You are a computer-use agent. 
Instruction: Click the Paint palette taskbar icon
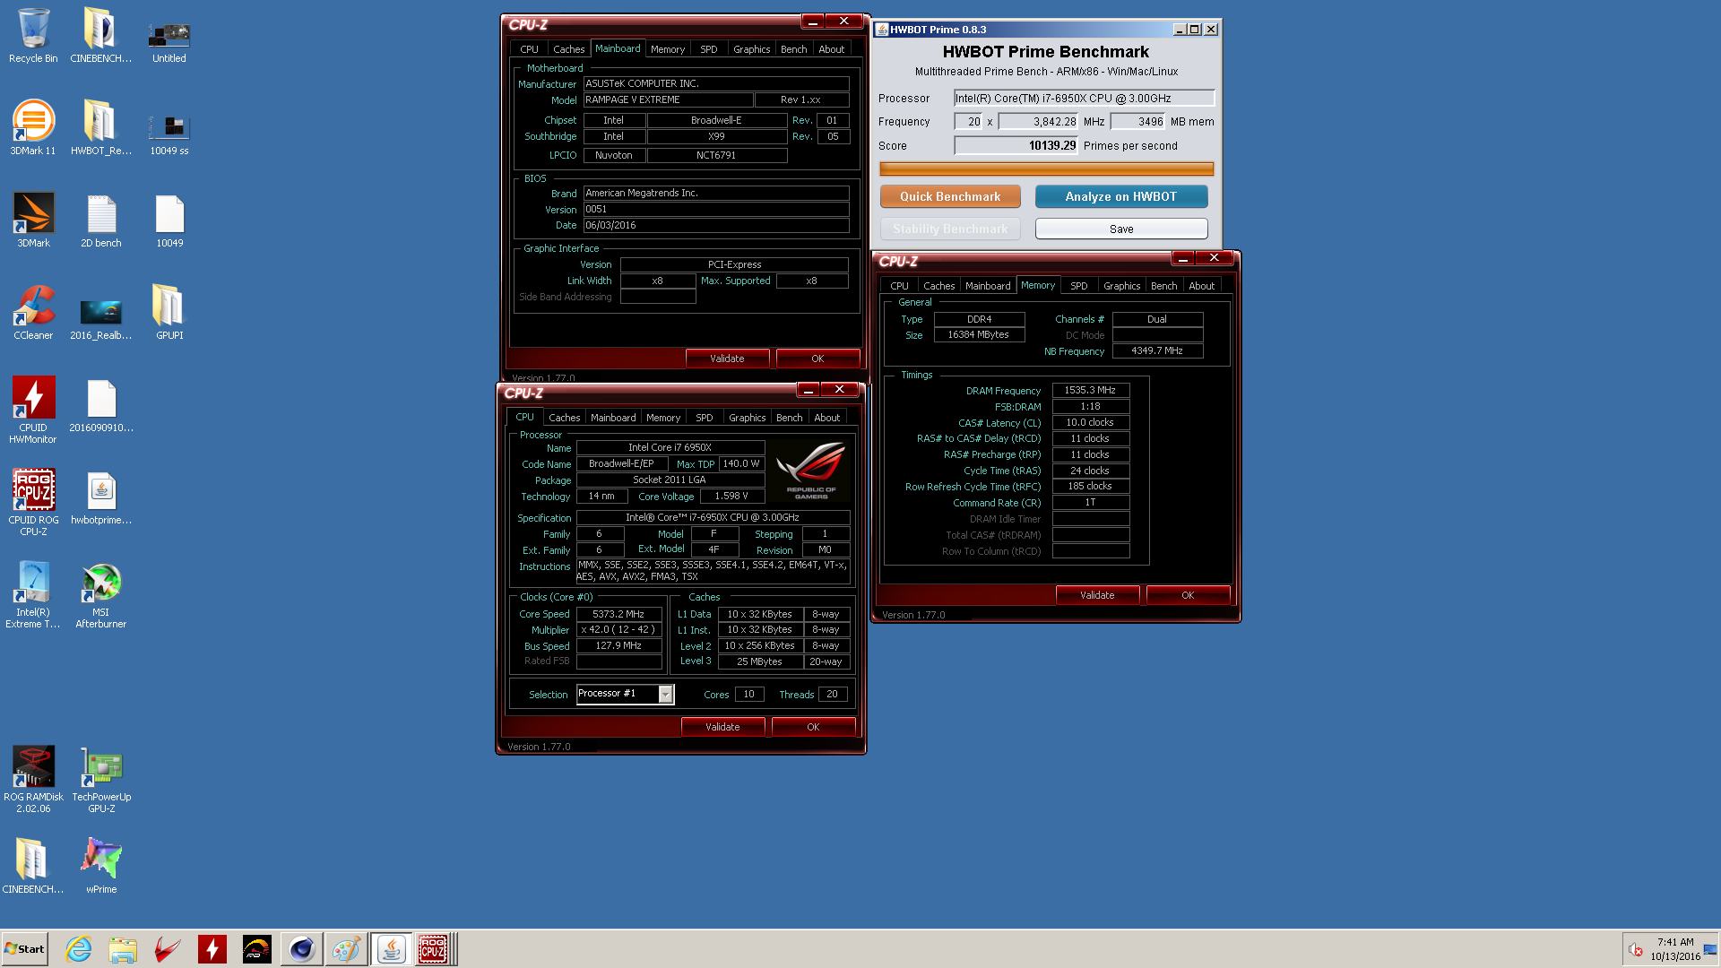[346, 949]
